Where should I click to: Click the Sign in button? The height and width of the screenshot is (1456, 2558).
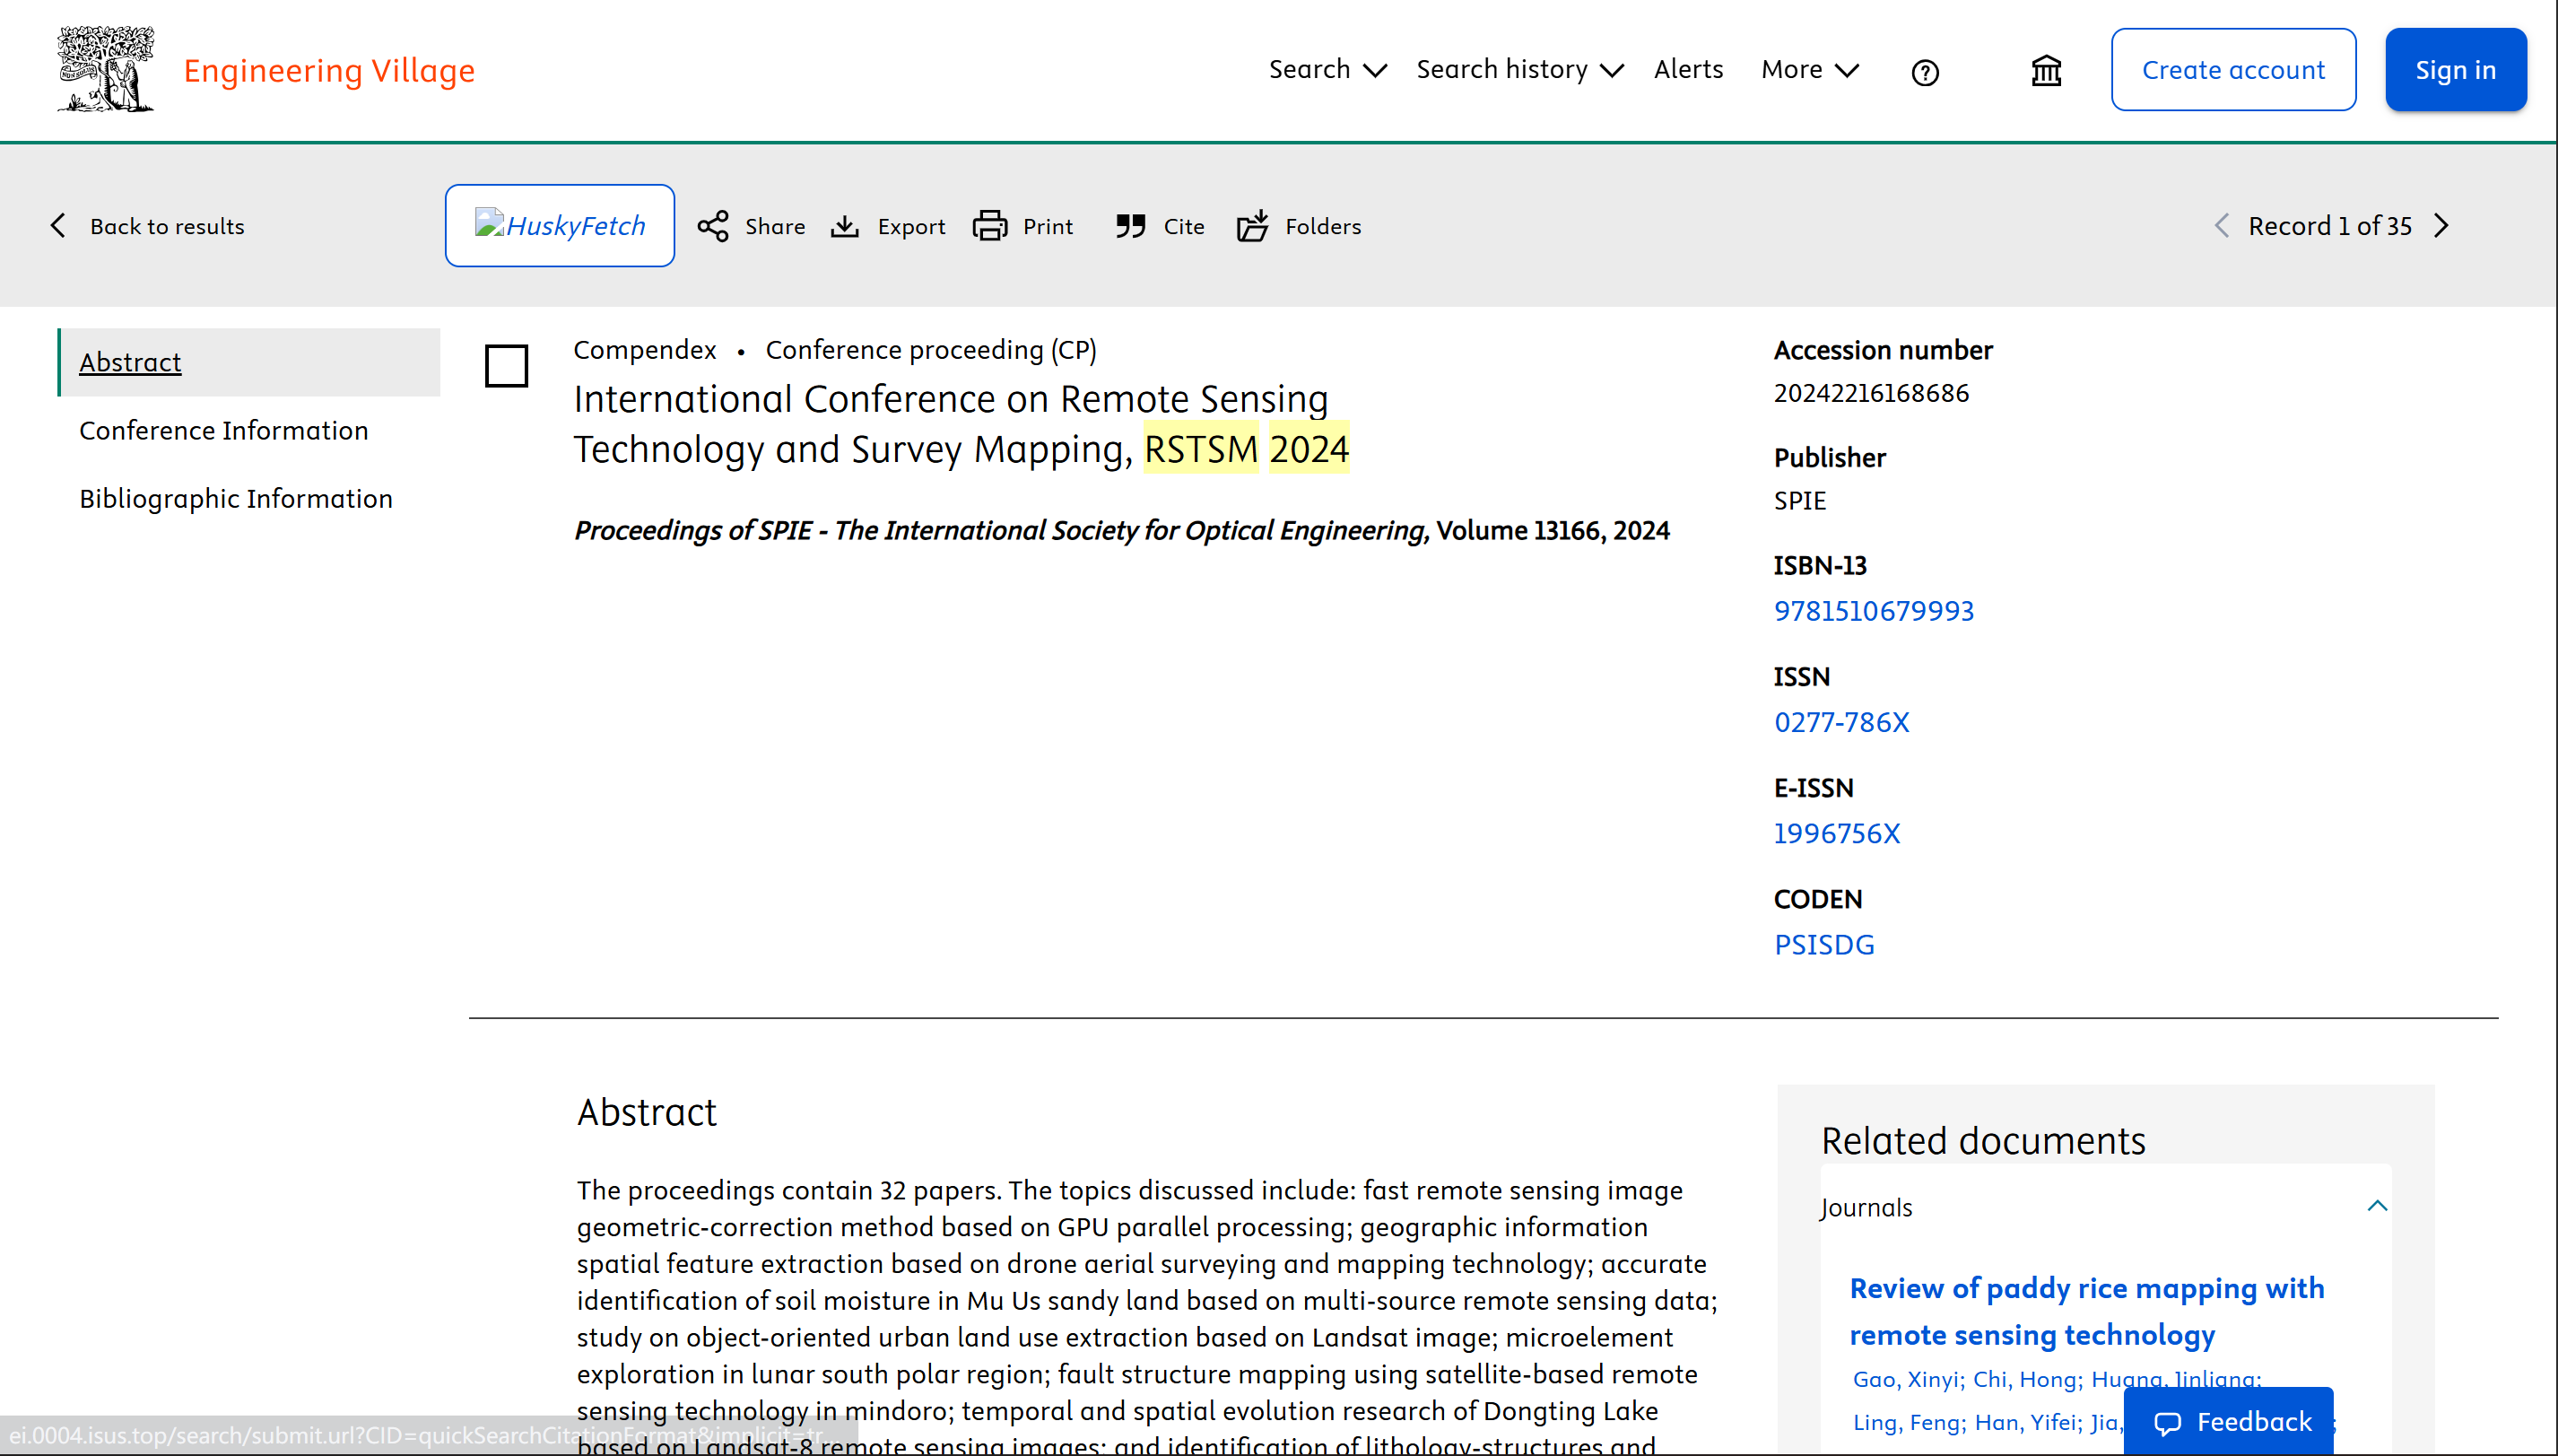click(x=2455, y=70)
